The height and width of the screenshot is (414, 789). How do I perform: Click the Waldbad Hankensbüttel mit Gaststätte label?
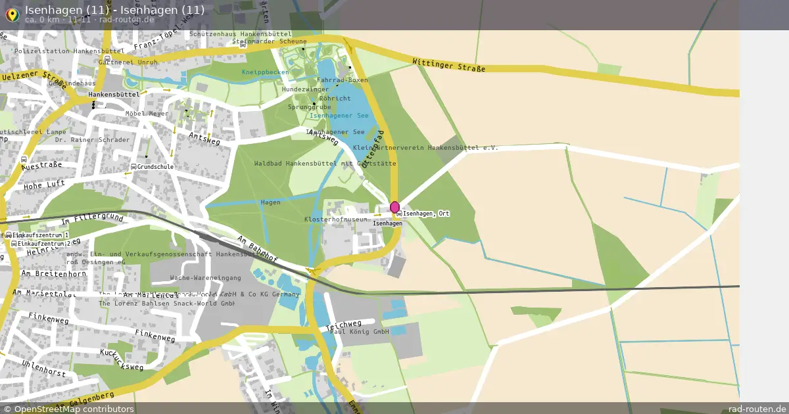coord(325,164)
